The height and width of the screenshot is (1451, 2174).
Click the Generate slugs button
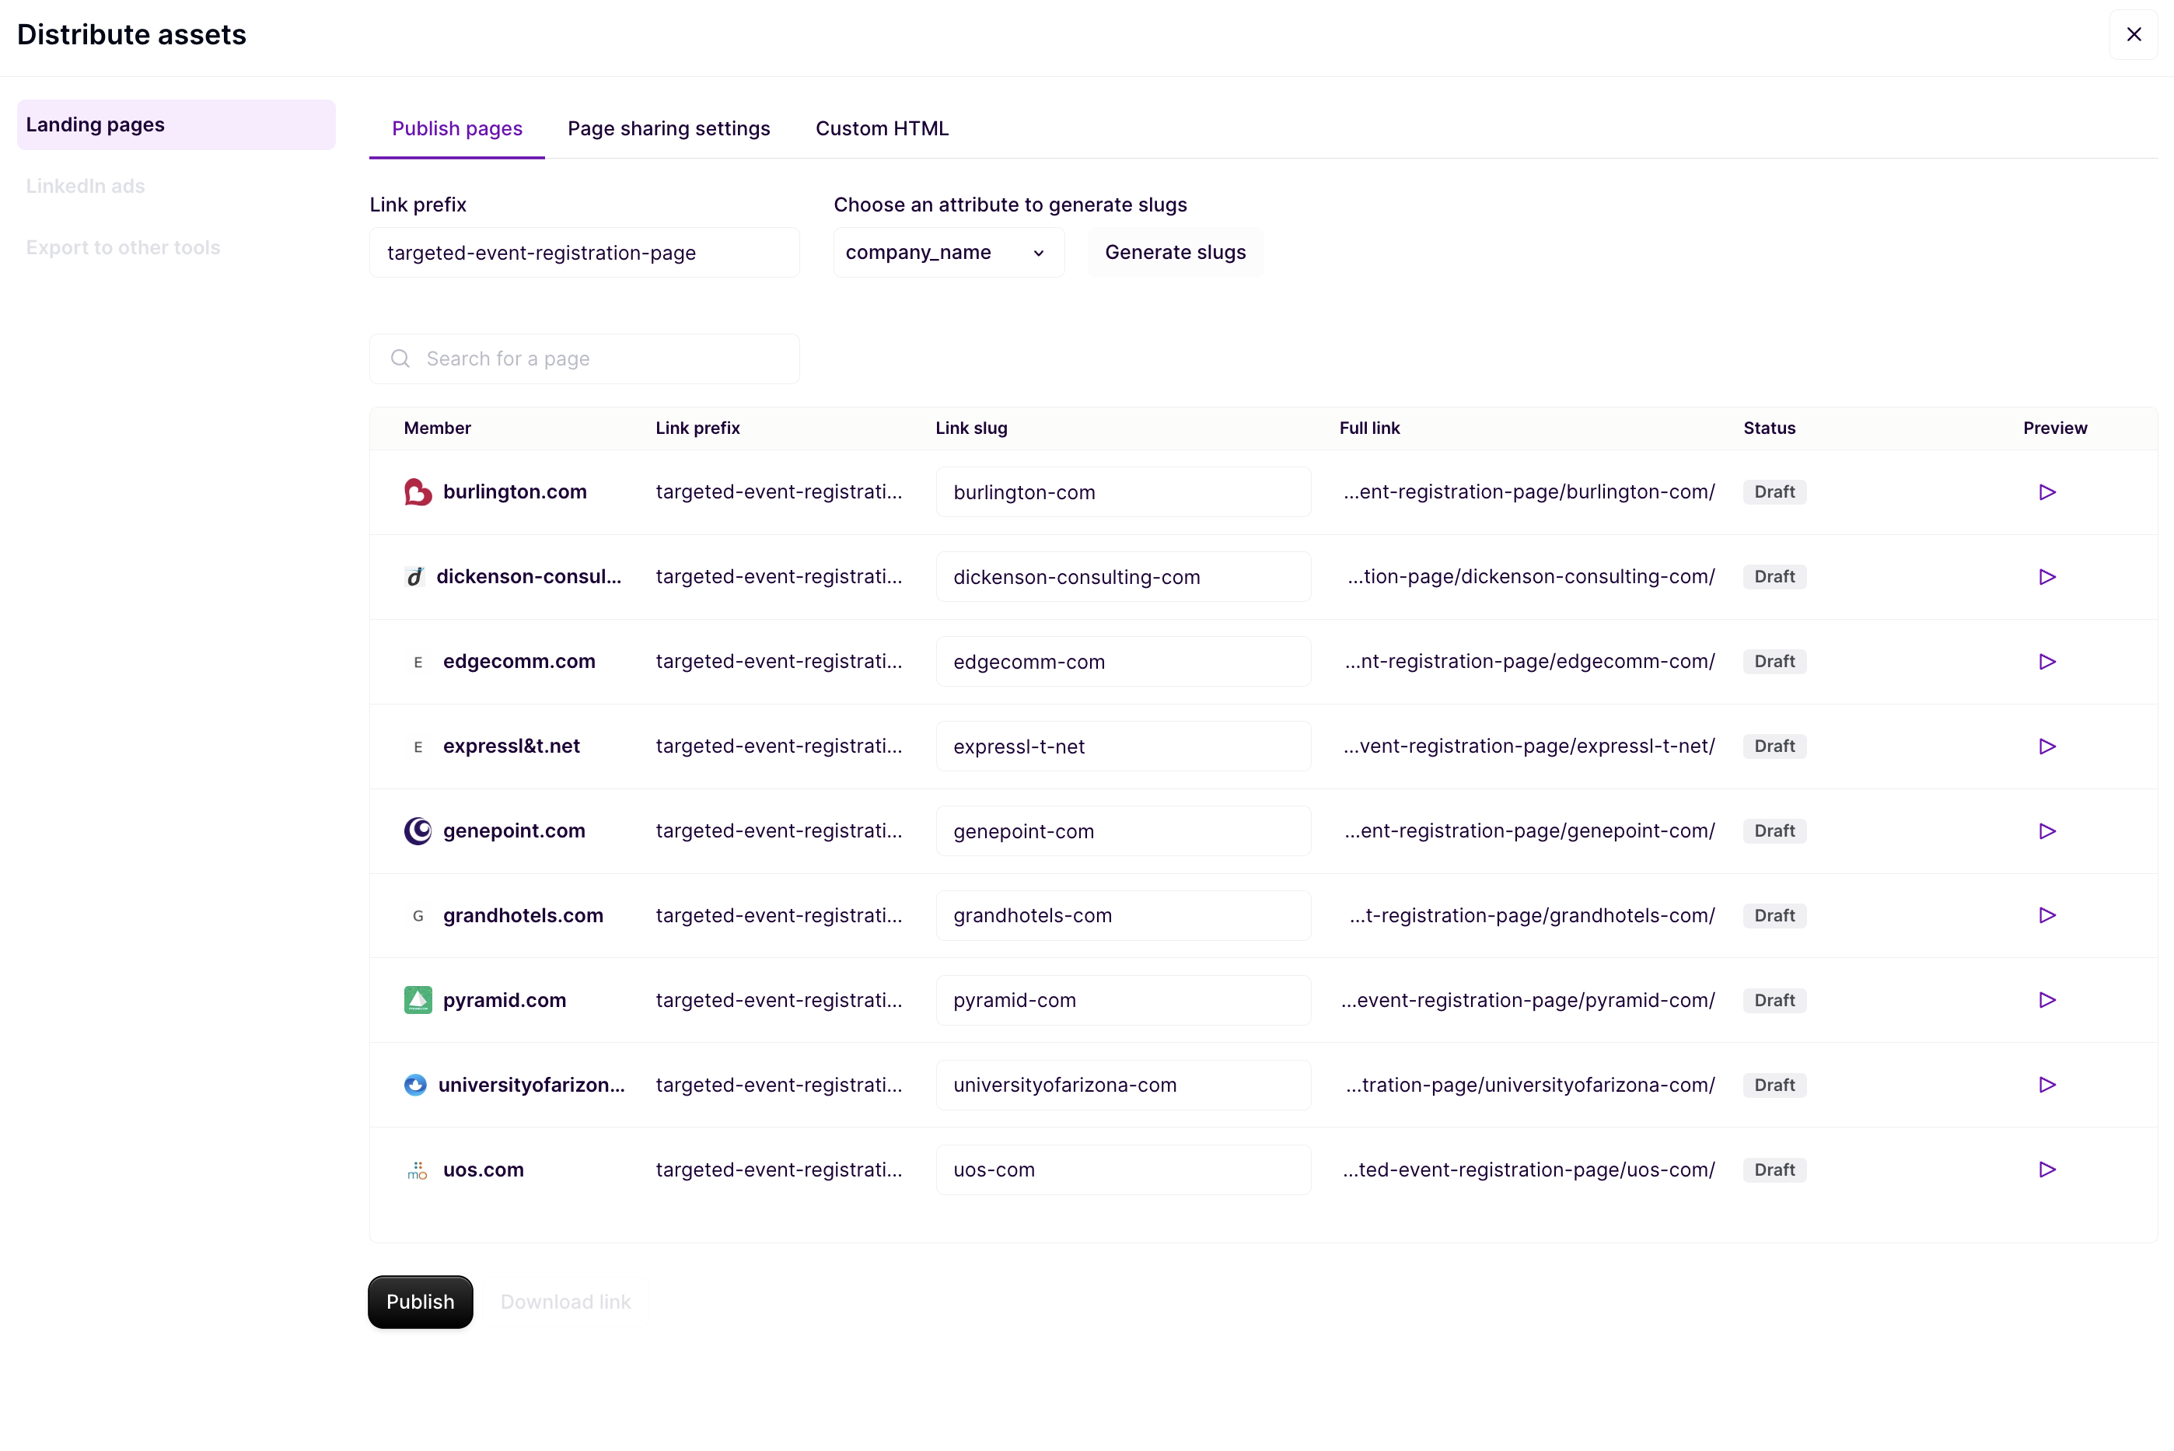1175,252
